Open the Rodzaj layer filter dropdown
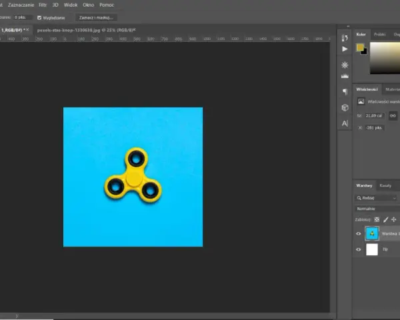 coord(376,198)
